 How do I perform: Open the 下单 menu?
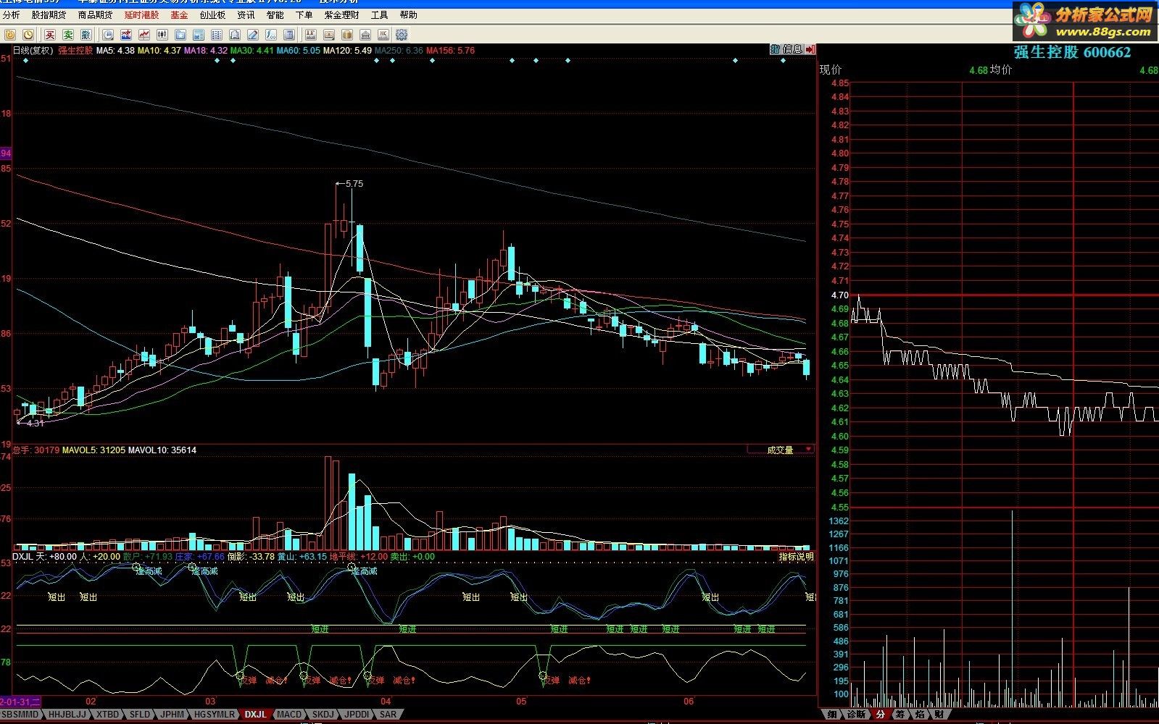[x=304, y=15]
